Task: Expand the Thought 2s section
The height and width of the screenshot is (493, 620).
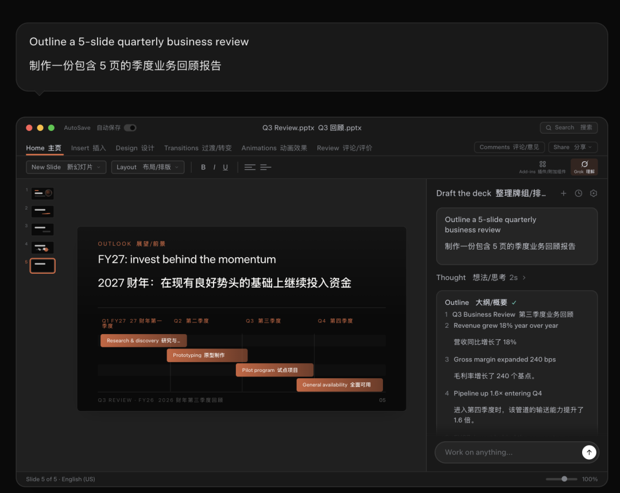Action: [x=481, y=278]
